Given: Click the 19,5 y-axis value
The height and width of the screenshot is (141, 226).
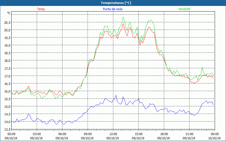Looking at the screenshot, I should pyautogui.click(x=7, y=38).
